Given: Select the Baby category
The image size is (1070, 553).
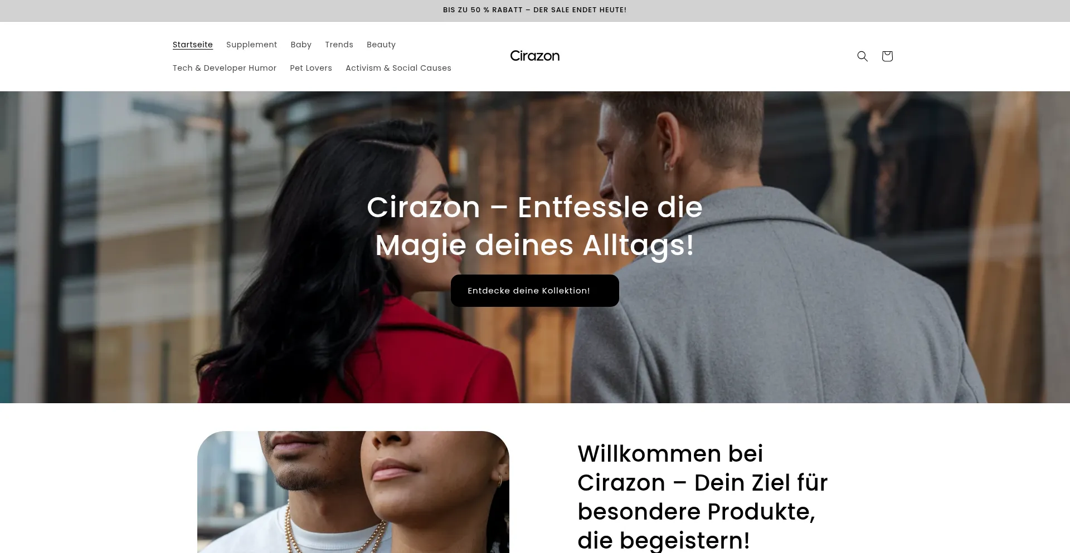Looking at the screenshot, I should (301, 45).
